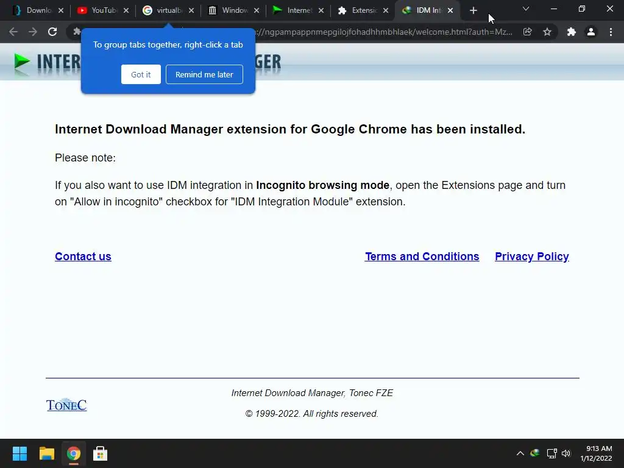This screenshot has height=468, width=624.
Task: Open File Explorer from the taskbar
Action: (x=47, y=453)
